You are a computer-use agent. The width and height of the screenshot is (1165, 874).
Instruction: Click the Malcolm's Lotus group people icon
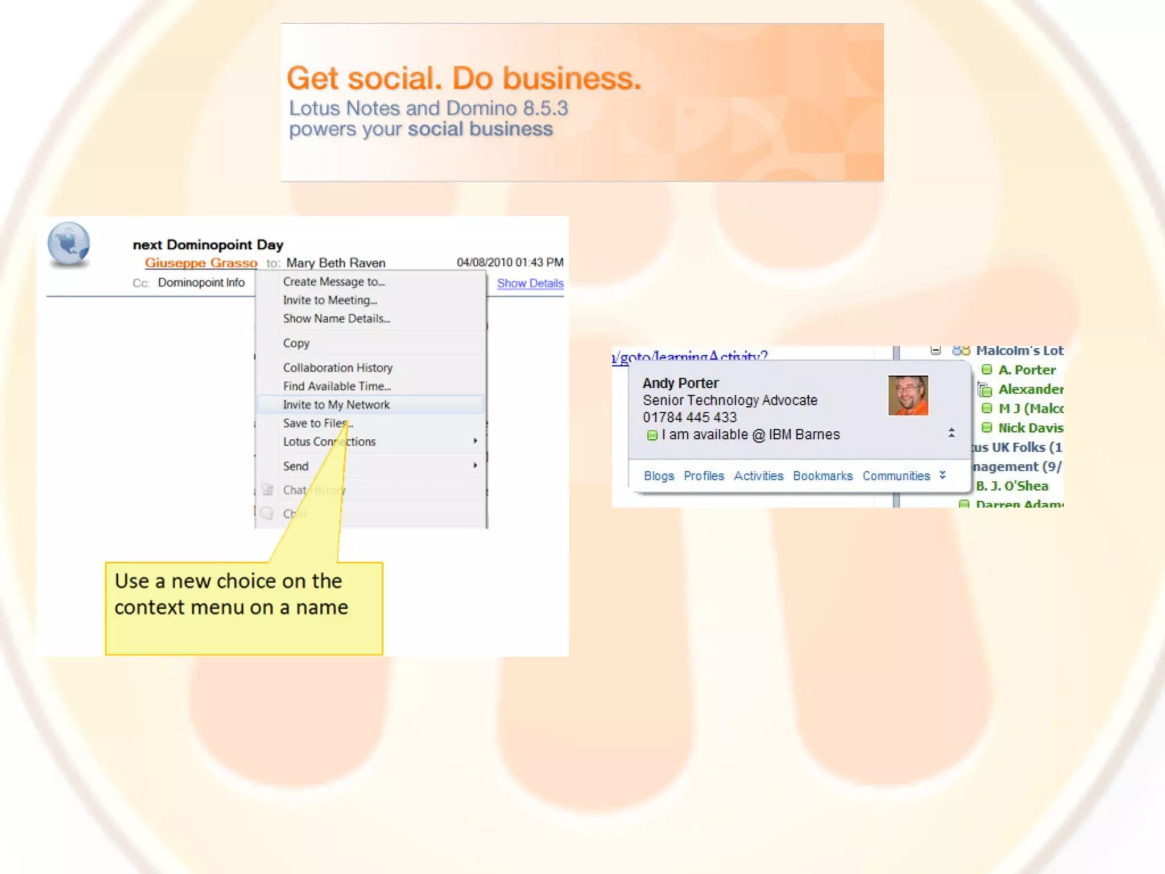[x=961, y=351]
